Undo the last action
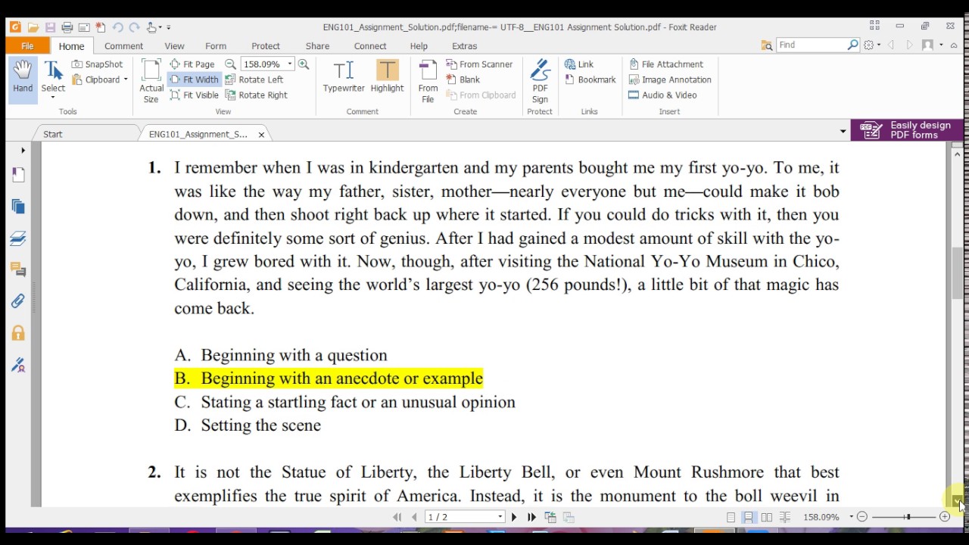 [117, 27]
